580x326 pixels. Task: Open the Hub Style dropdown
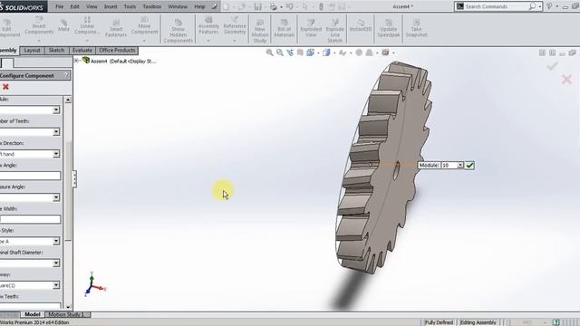pos(56,242)
